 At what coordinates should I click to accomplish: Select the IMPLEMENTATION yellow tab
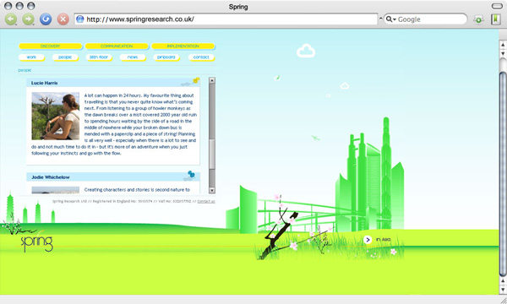point(183,46)
